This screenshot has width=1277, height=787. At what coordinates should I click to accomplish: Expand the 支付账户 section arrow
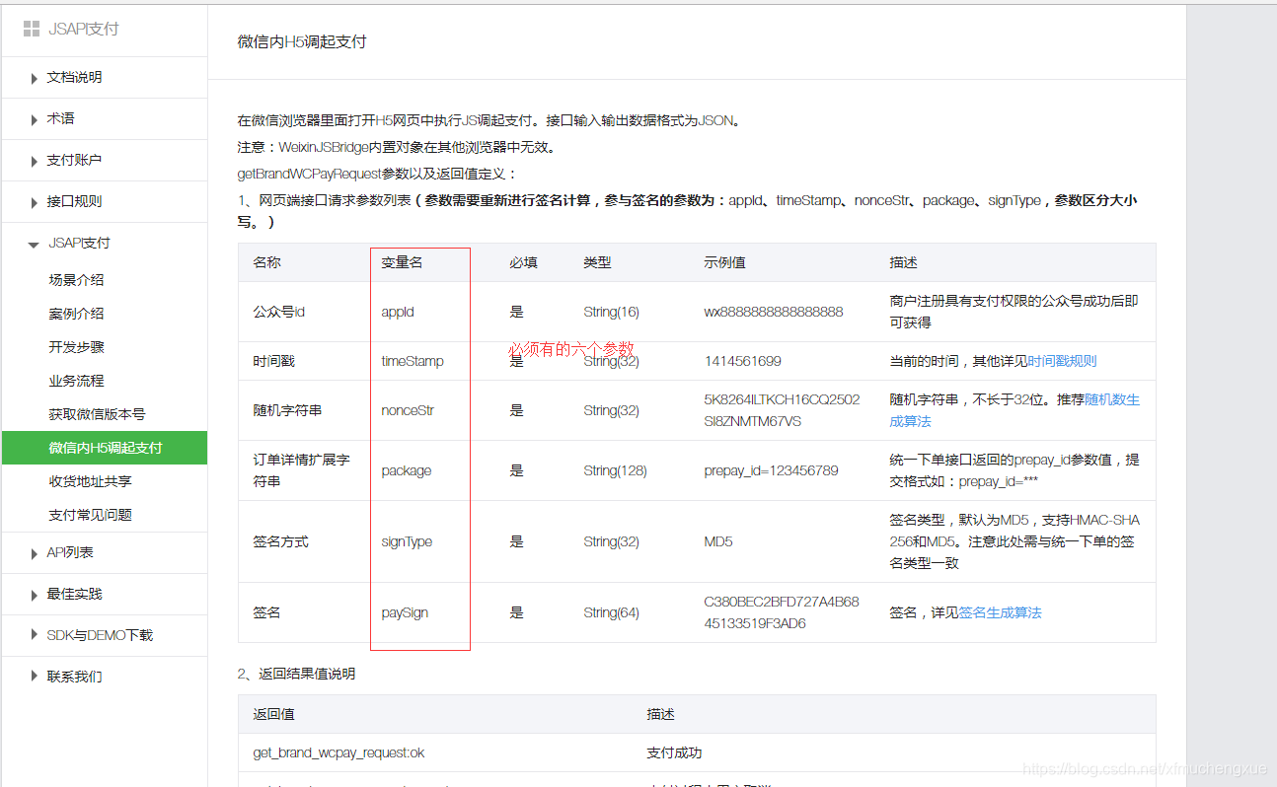point(35,161)
